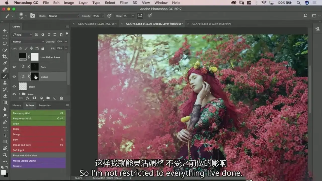Toggle airbrush-style build-up option
This screenshot has height=181, width=322.
[140, 16]
